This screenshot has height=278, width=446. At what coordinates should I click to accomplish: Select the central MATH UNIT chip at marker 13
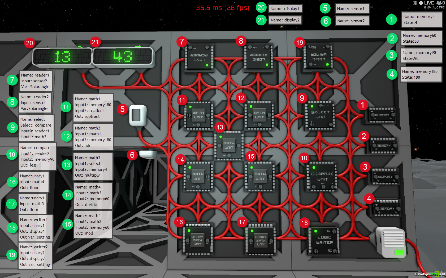click(229, 145)
